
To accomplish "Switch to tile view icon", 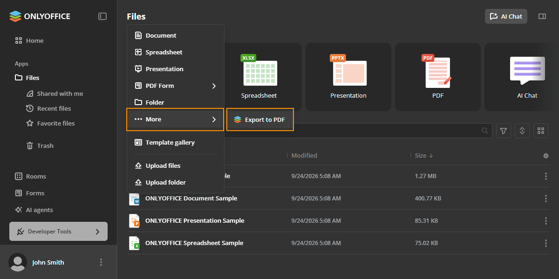I will (x=540, y=131).
